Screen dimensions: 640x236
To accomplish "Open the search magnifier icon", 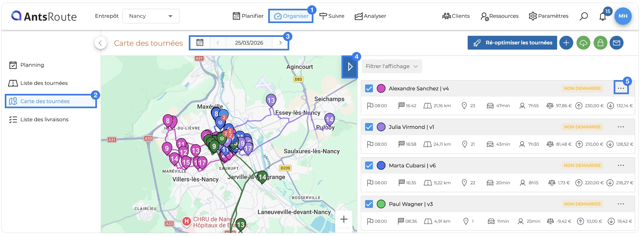I will tap(583, 16).
